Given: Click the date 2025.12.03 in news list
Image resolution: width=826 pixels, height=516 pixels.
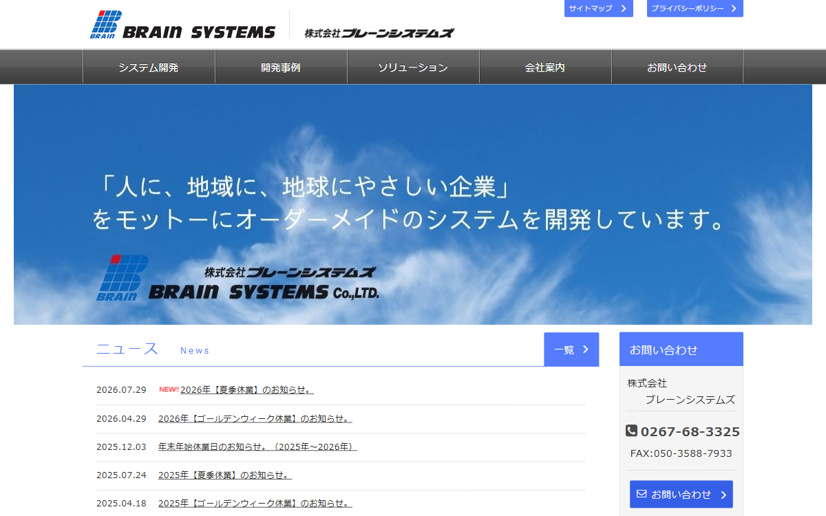Looking at the screenshot, I should 121,447.
